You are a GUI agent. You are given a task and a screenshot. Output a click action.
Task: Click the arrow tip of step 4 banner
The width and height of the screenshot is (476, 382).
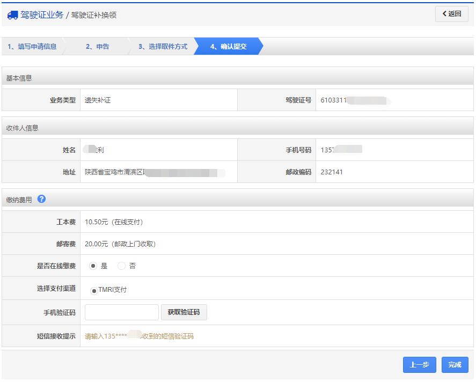pyautogui.click(x=260, y=47)
